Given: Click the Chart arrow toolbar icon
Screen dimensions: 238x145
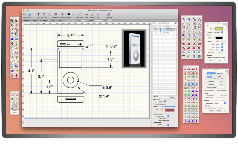Looking at the screenshot, I should (86, 14).
